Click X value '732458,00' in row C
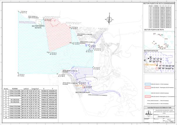The width and height of the screenshot is (177, 125). 45,95
